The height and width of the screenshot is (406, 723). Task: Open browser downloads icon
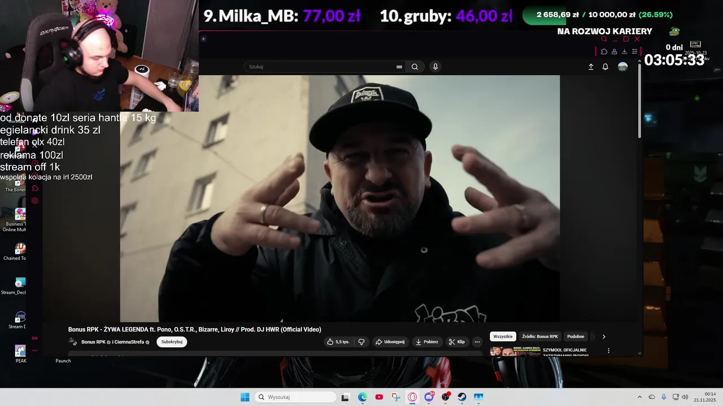tap(624, 52)
